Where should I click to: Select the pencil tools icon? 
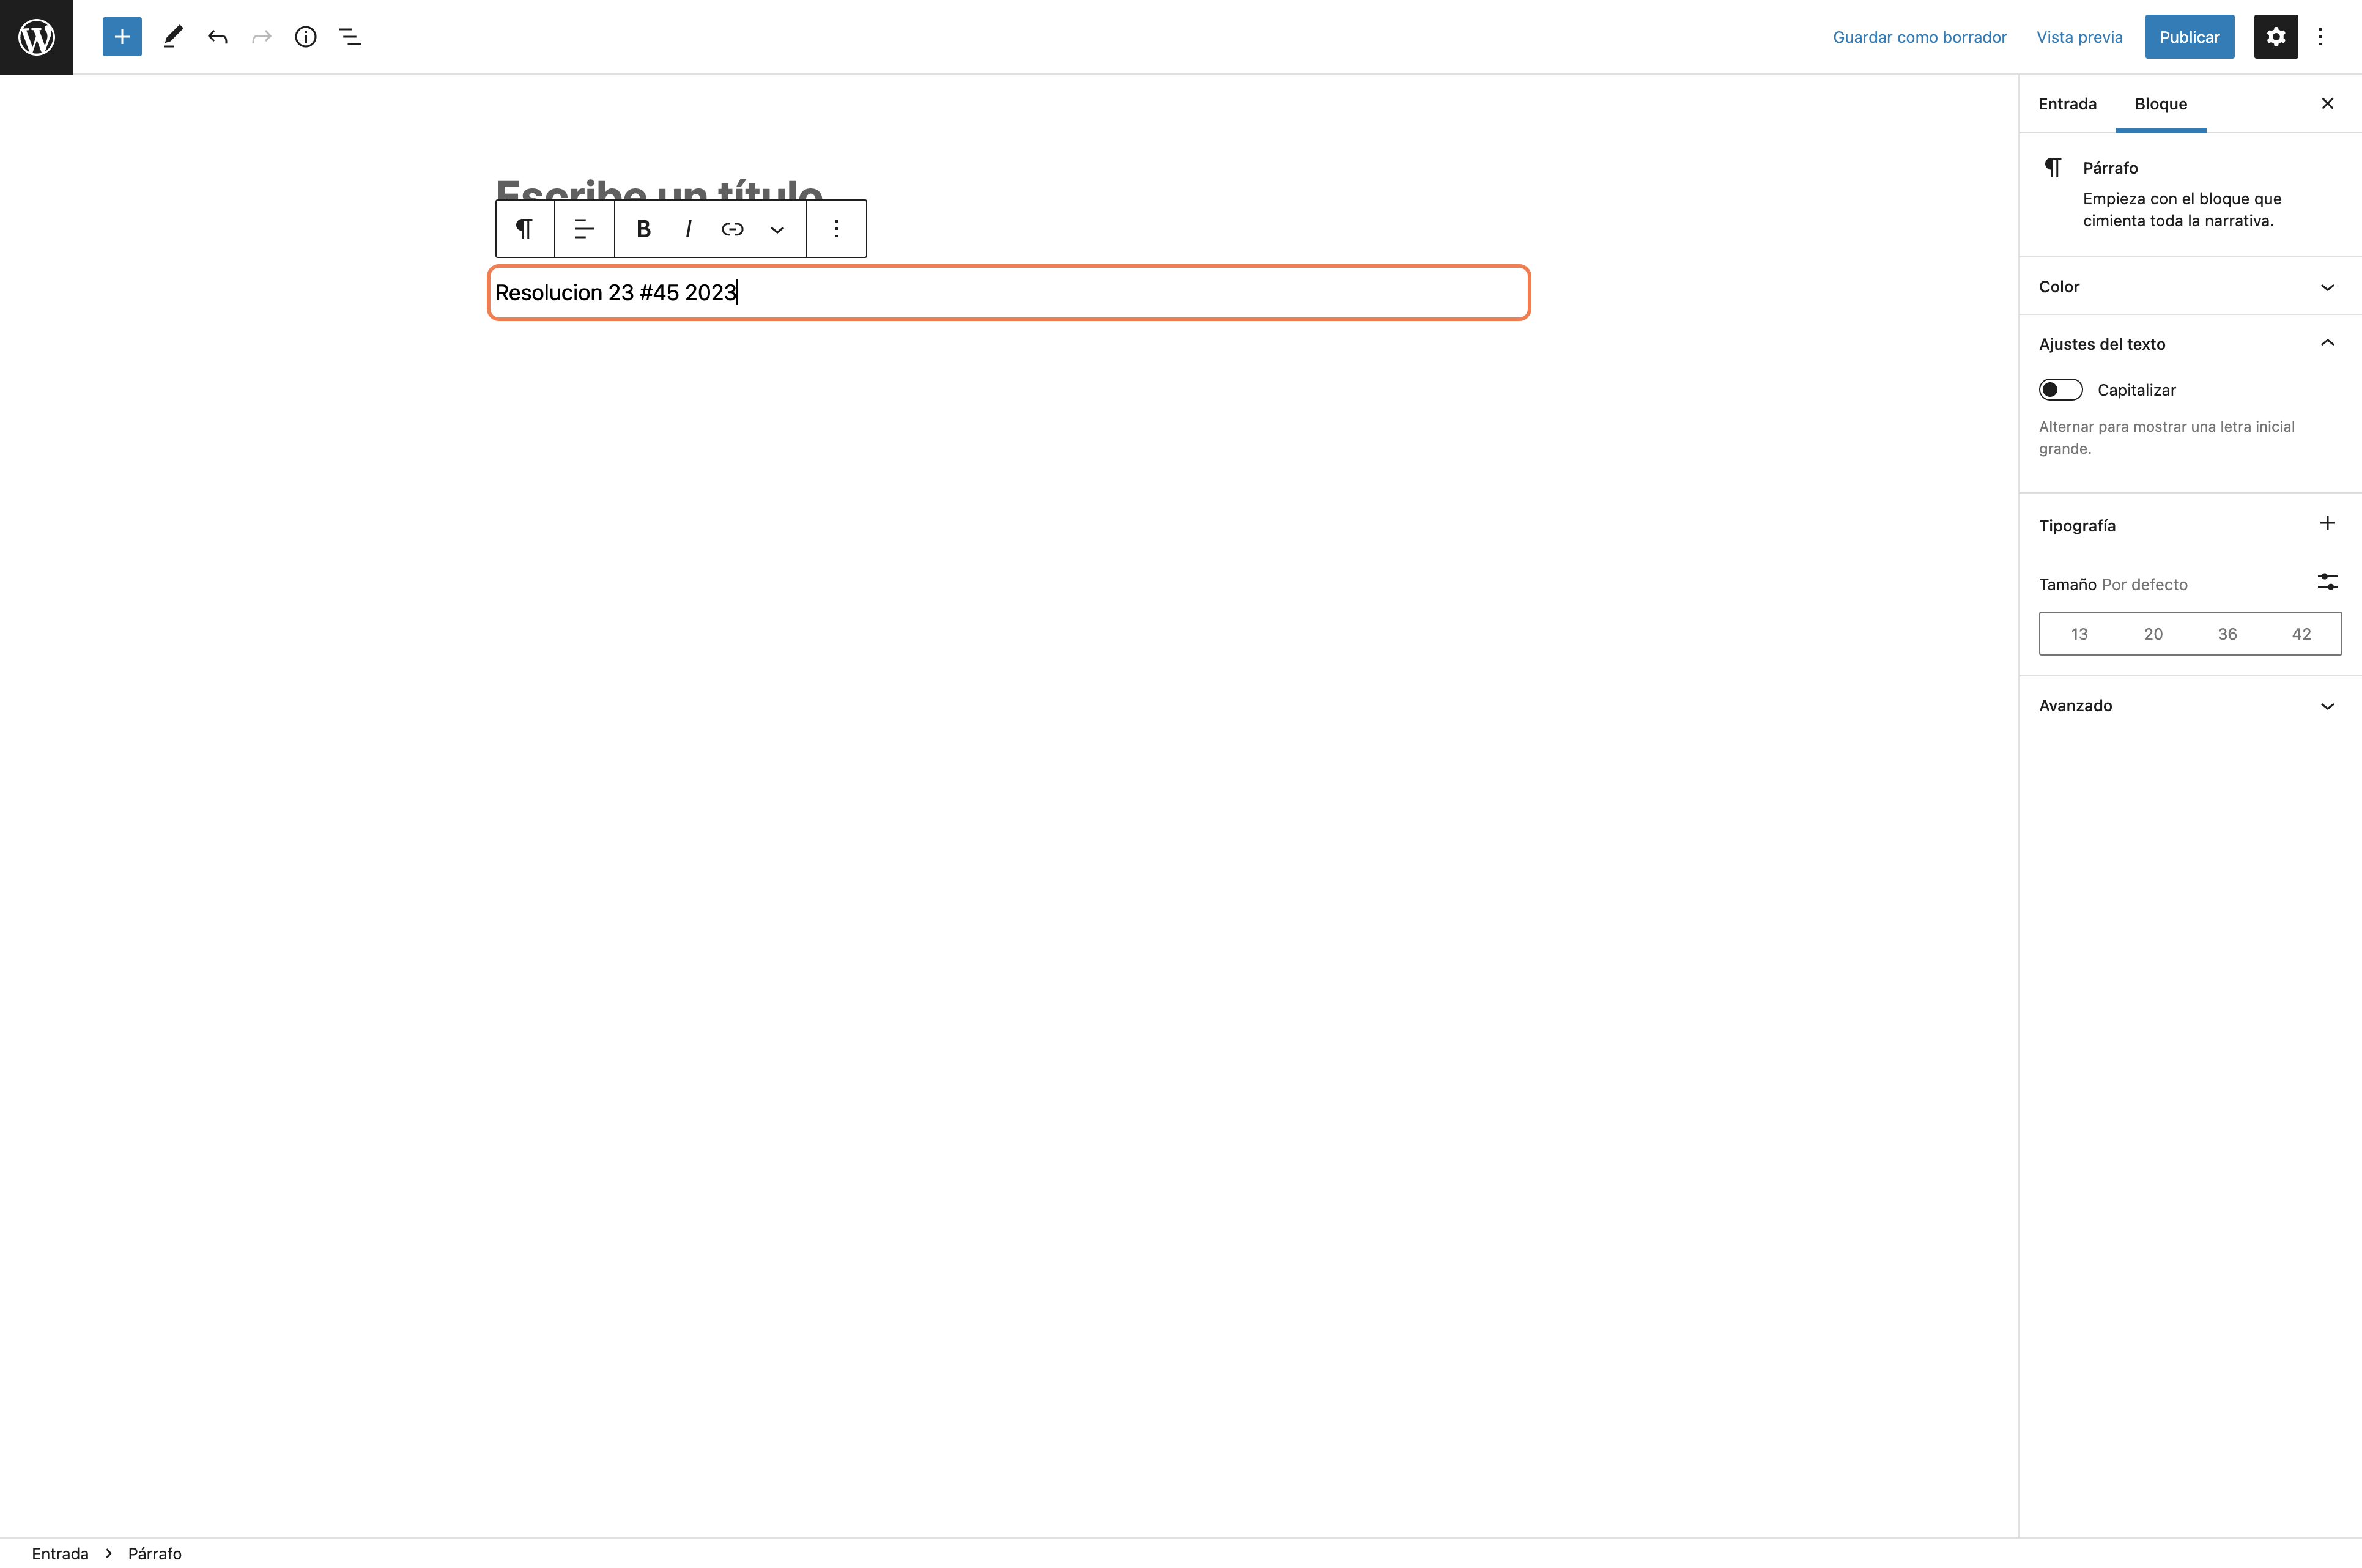tap(172, 37)
